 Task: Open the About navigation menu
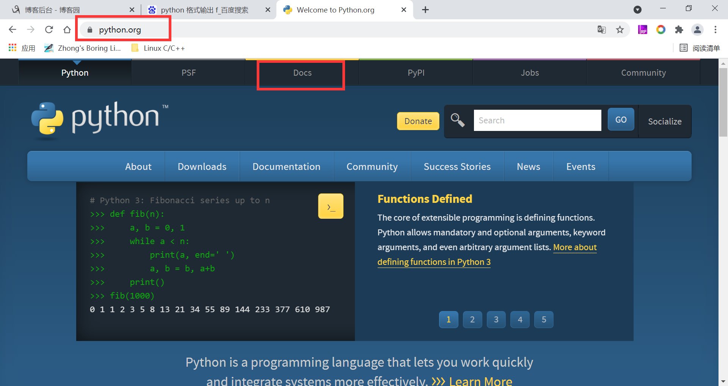(138, 167)
